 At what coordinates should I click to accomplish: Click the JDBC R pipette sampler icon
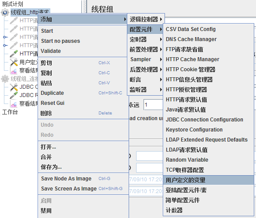tap(14, 95)
